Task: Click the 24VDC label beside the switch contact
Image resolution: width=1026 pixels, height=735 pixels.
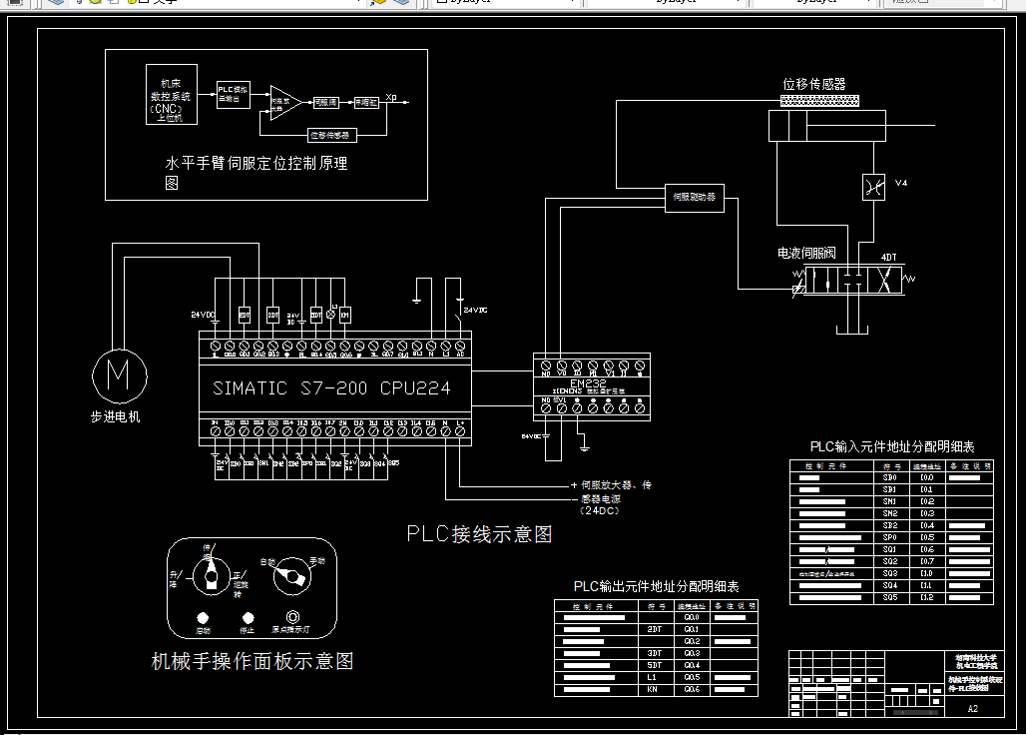Action: pyautogui.click(x=475, y=311)
